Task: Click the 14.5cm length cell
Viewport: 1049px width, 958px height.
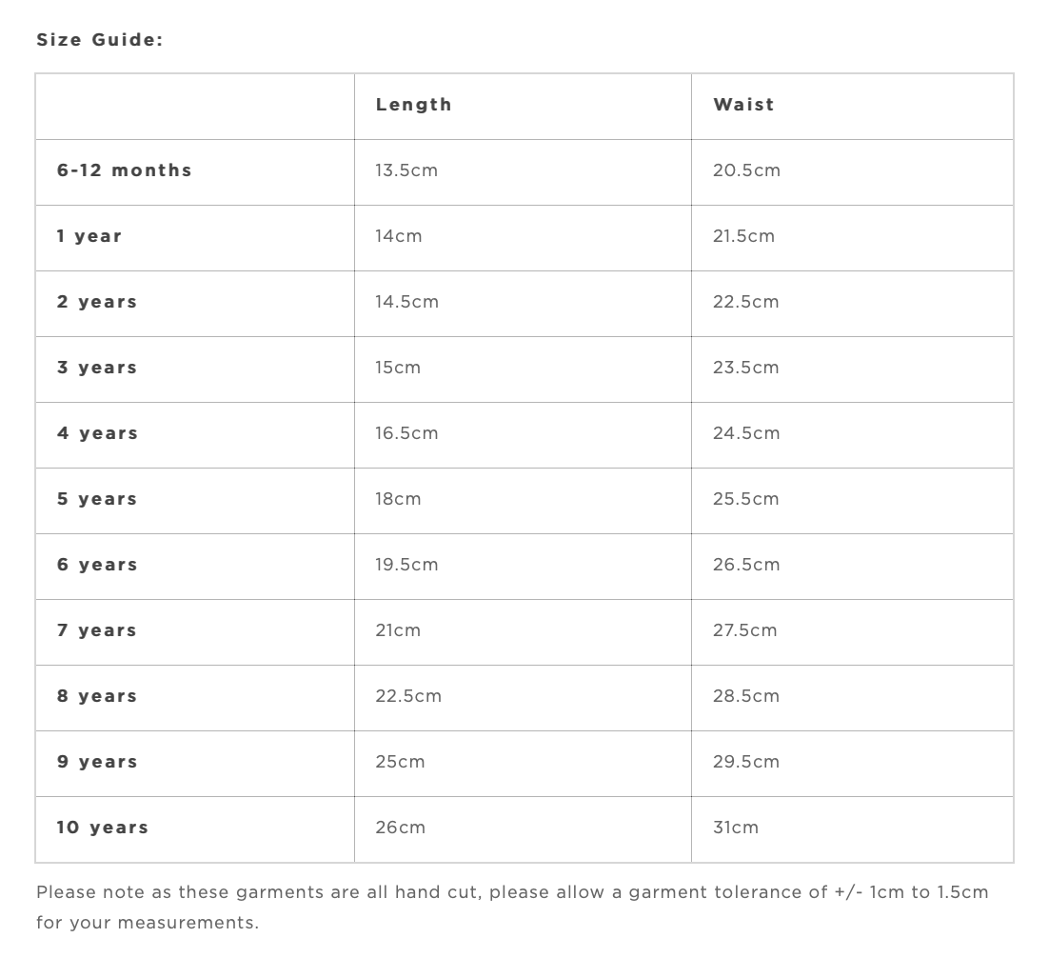Action: [406, 302]
